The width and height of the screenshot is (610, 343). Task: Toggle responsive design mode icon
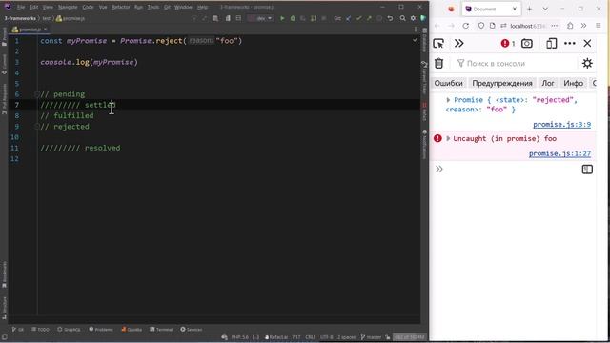click(x=551, y=43)
